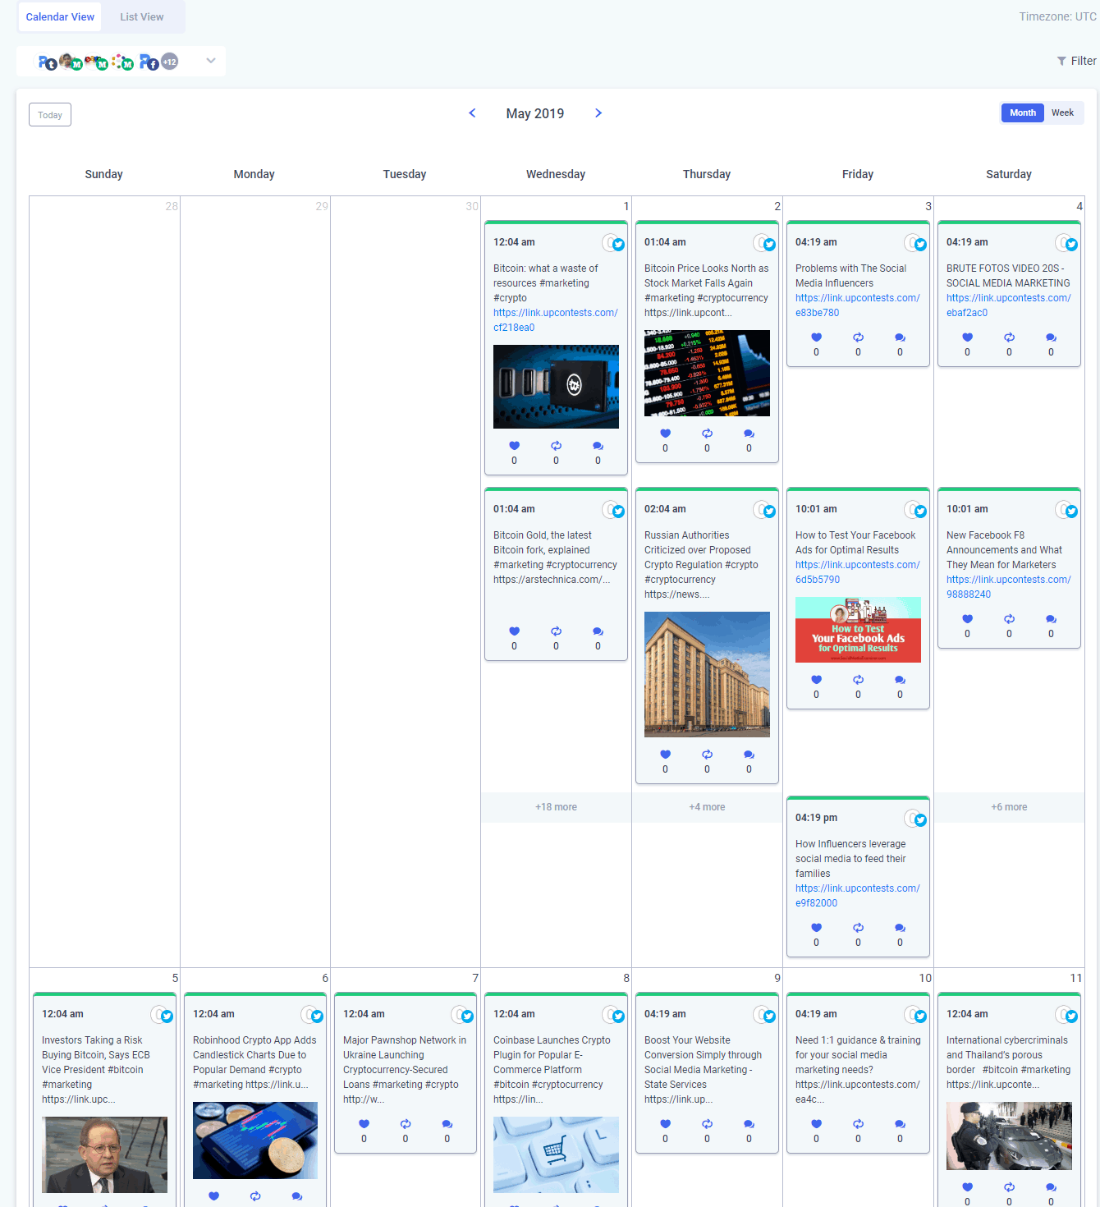Open shopping cart keyboard image
1100x1207 pixels.
pyautogui.click(x=556, y=1154)
